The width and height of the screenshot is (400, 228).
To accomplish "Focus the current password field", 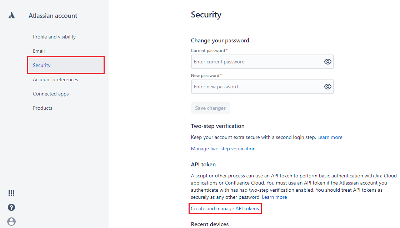I will click(x=262, y=62).
